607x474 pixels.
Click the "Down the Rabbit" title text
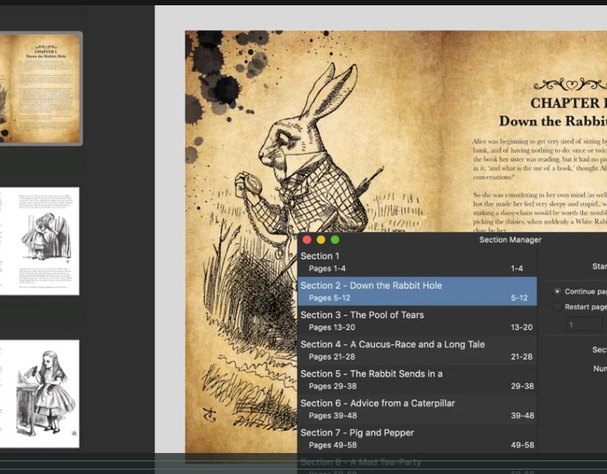553,121
